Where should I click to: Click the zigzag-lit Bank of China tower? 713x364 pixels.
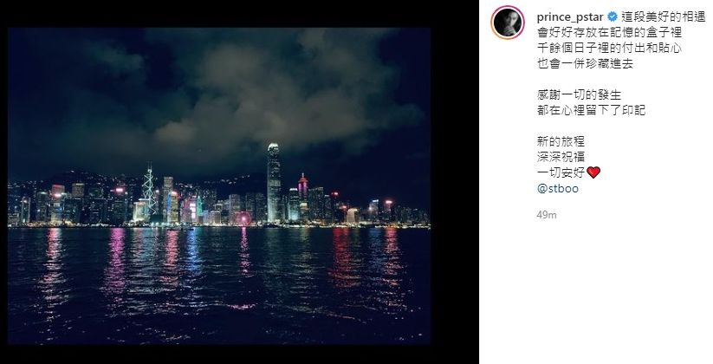(148, 190)
